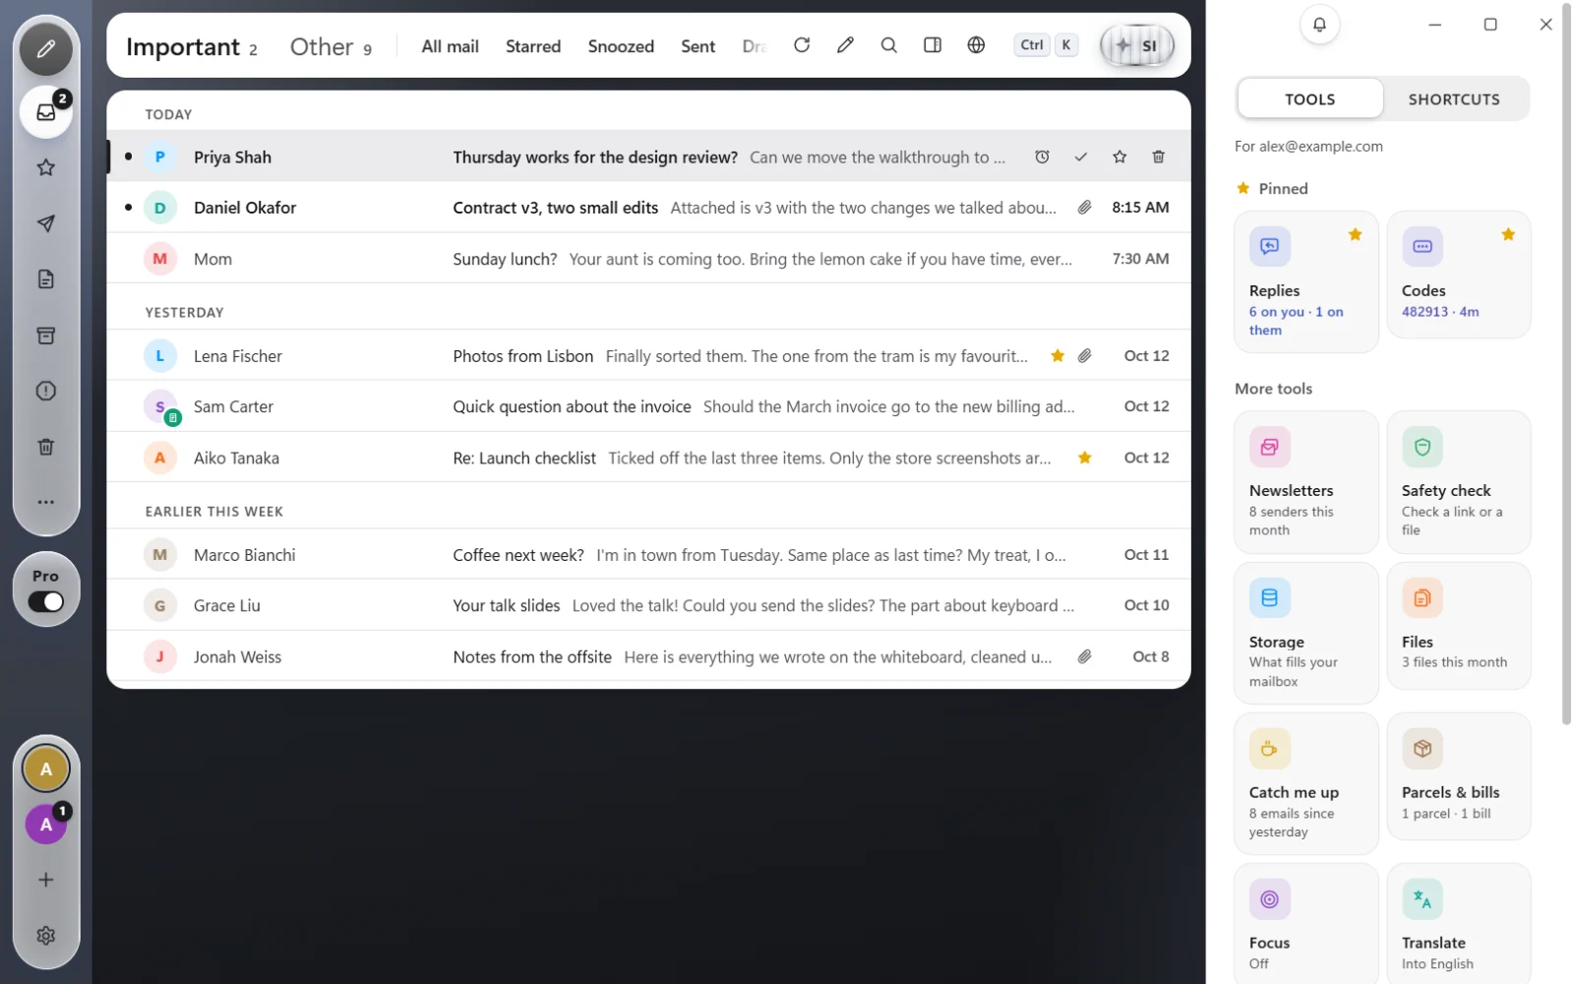
Task: Switch to the Snoozed tab
Action: pyautogui.click(x=621, y=46)
